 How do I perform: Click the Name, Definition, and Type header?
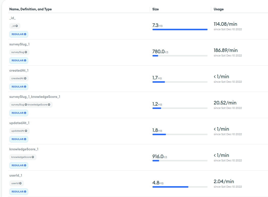click(30, 9)
